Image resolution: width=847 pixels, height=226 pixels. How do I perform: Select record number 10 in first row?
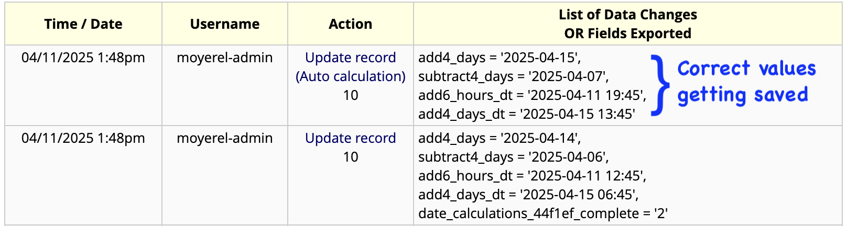click(x=351, y=95)
